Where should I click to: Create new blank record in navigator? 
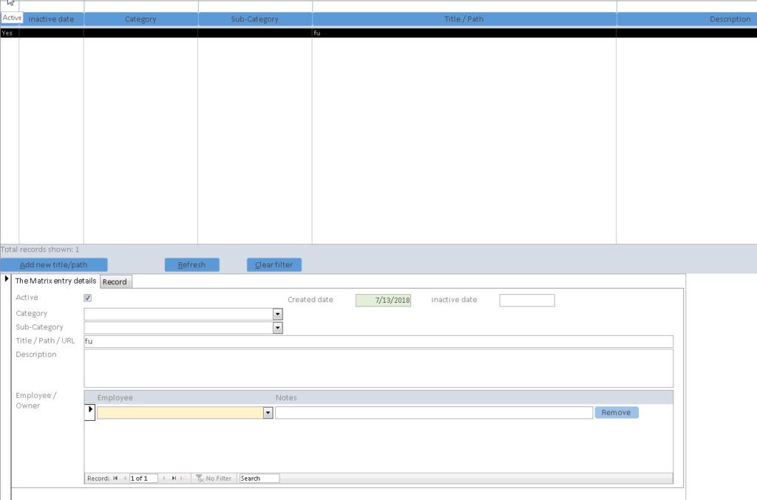pyautogui.click(x=183, y=479)
